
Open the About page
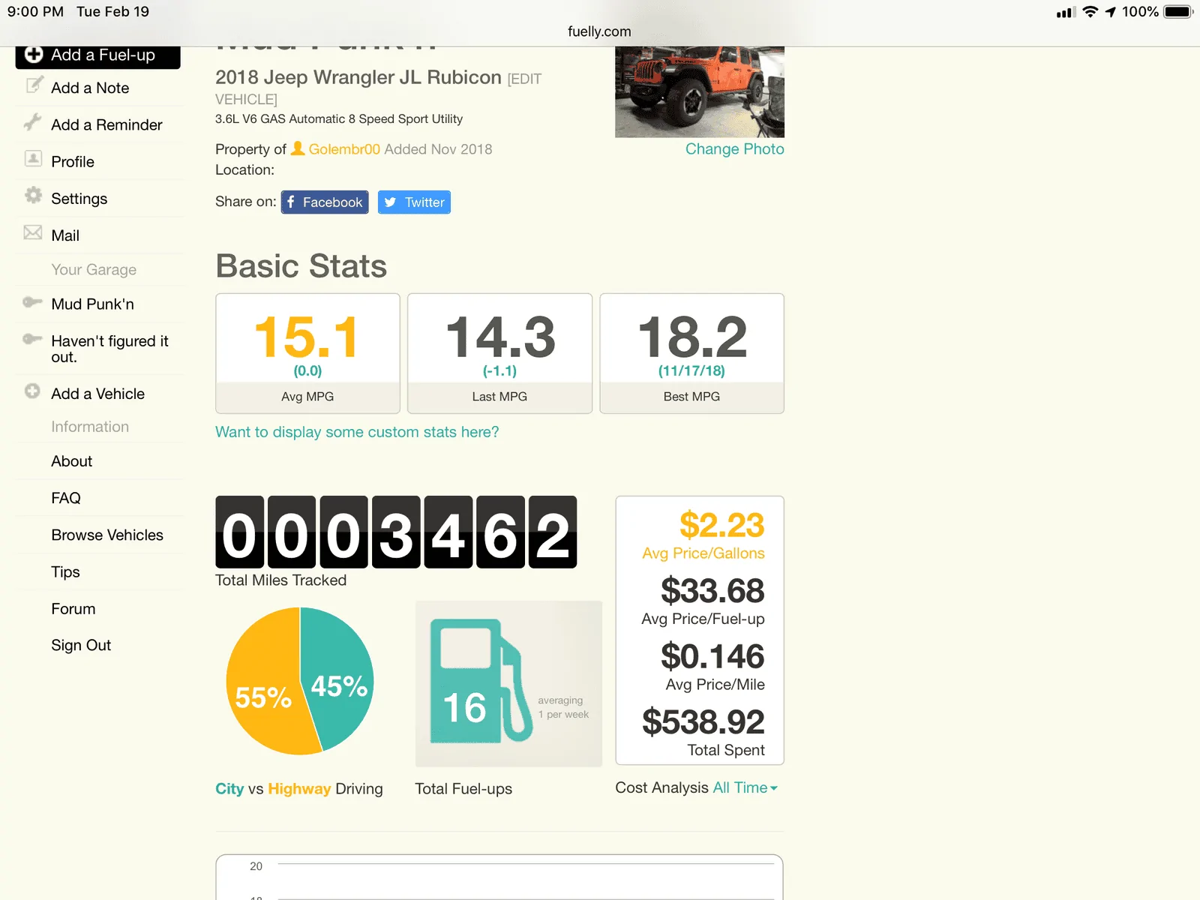(x=71, y=461)
